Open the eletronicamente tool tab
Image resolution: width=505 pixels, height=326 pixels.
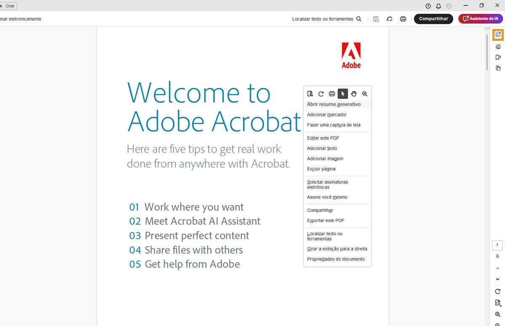[x=21, y=19]
